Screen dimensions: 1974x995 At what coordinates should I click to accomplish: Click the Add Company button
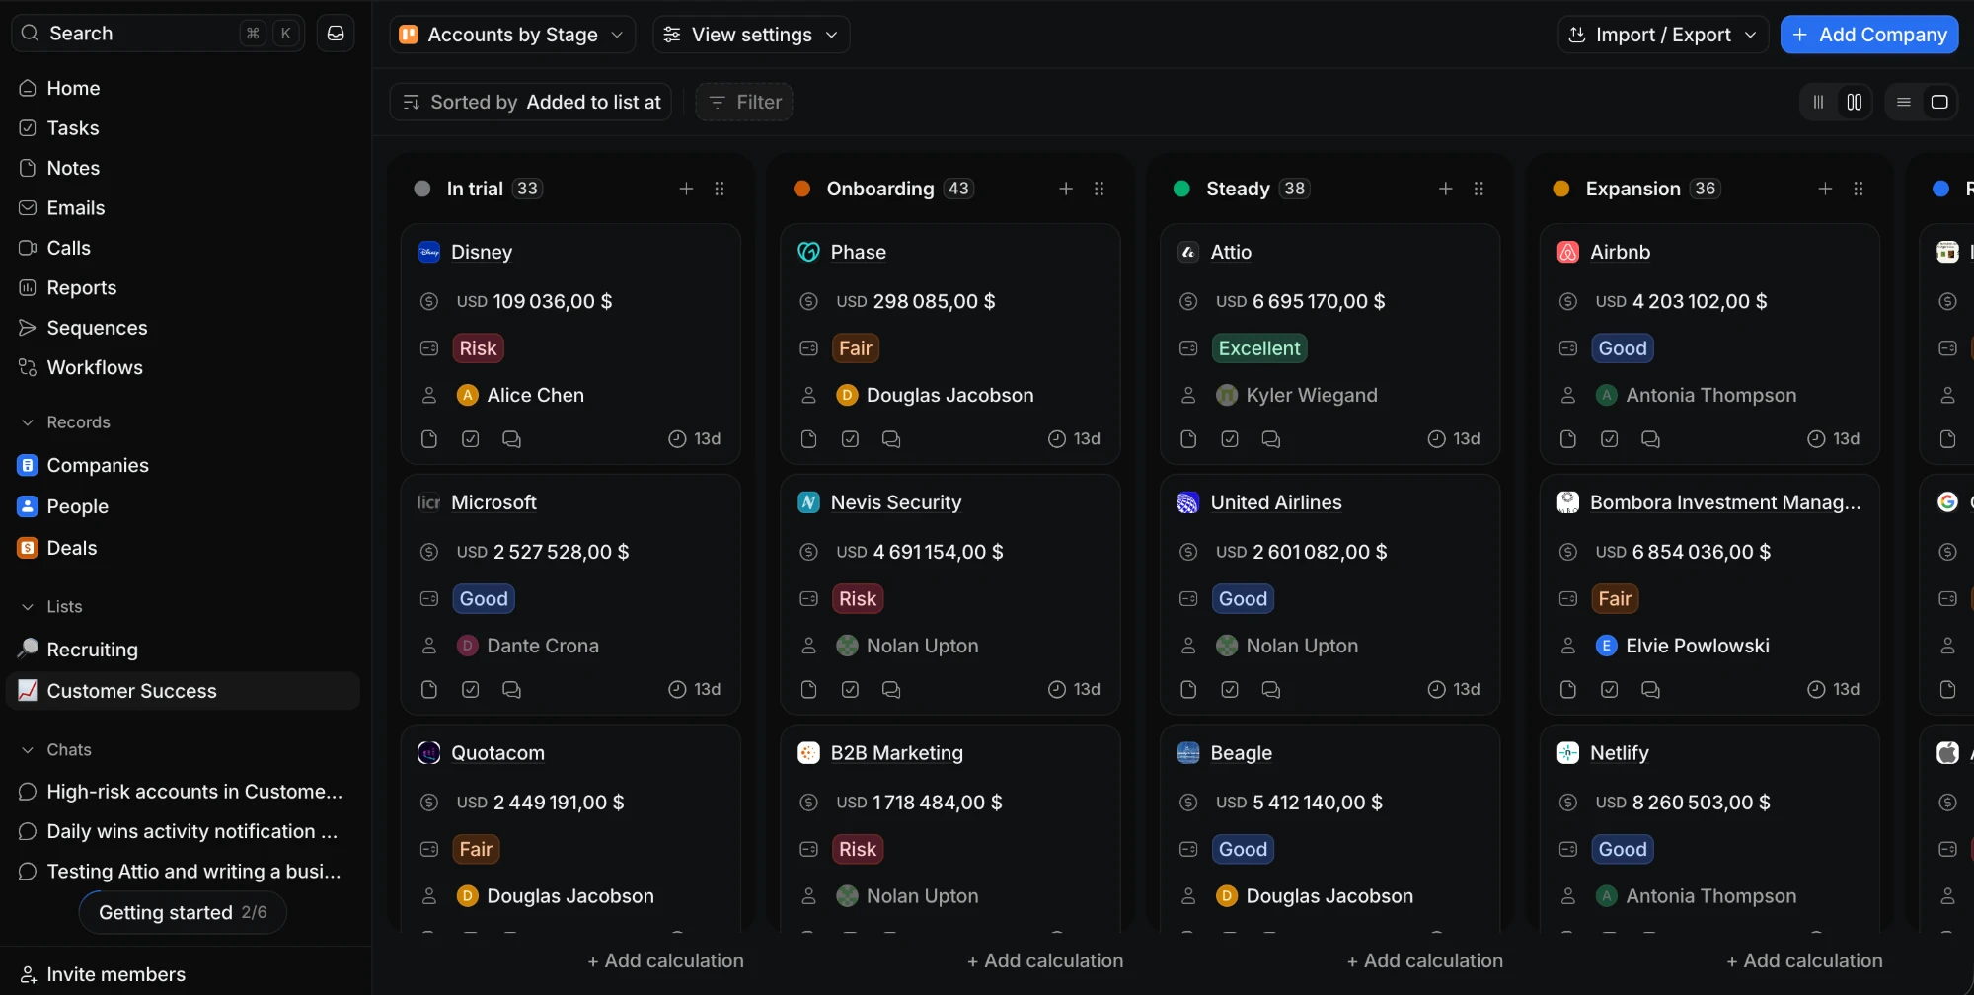[x=1869, y=35]
